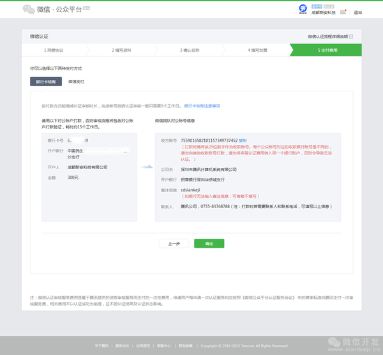This screenshot has height=355, width=383.
Task: Click company name 深圳市腾讯计算机系统有限公司
Action: tap(209, 169)
